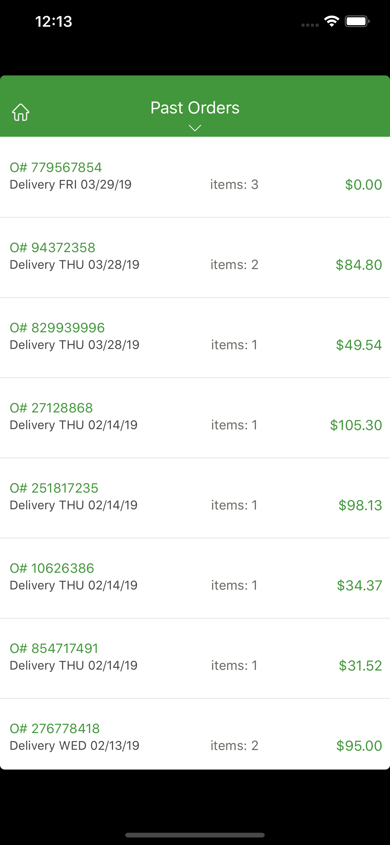Screen dimensions: 390x845
Task: Tap the home icon
Action: coord(21,112)
